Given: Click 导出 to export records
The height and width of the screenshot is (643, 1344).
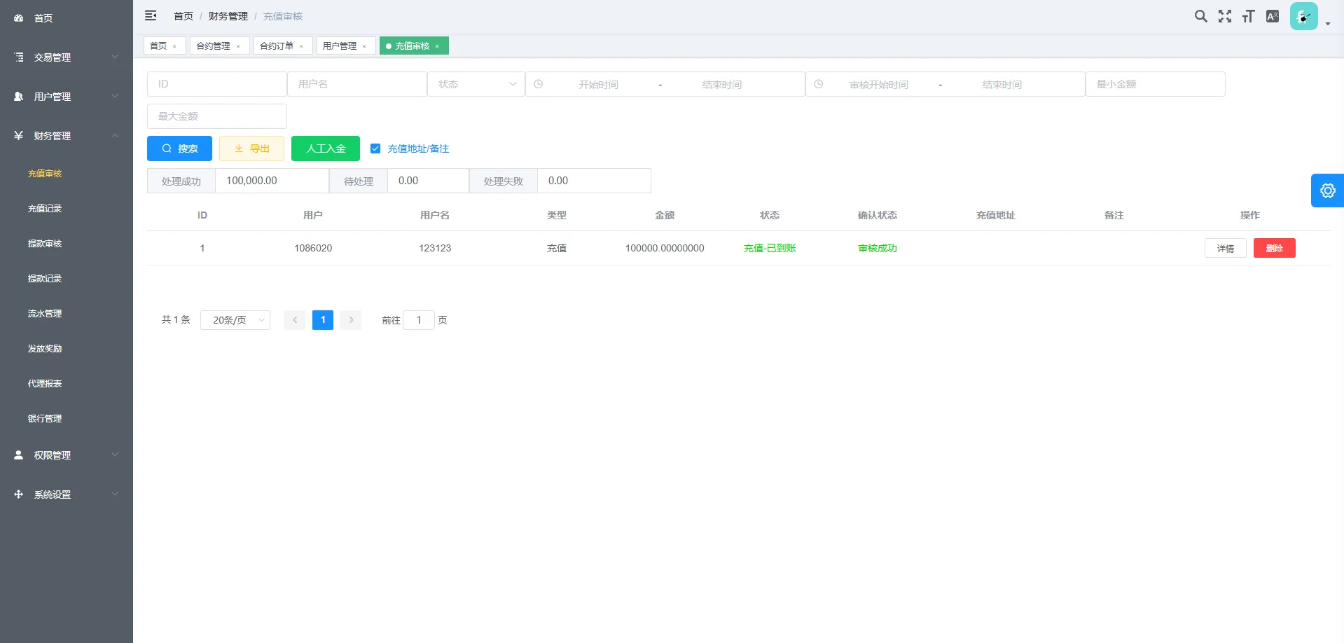Looking at the screenshot, I should (251, 148).
